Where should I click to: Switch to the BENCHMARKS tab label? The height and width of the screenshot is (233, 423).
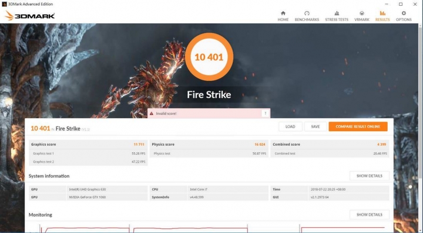[307, 20]
